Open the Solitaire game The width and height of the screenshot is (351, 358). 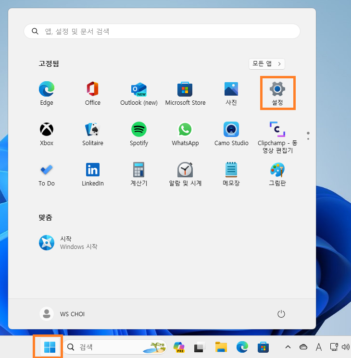point(92,134)
